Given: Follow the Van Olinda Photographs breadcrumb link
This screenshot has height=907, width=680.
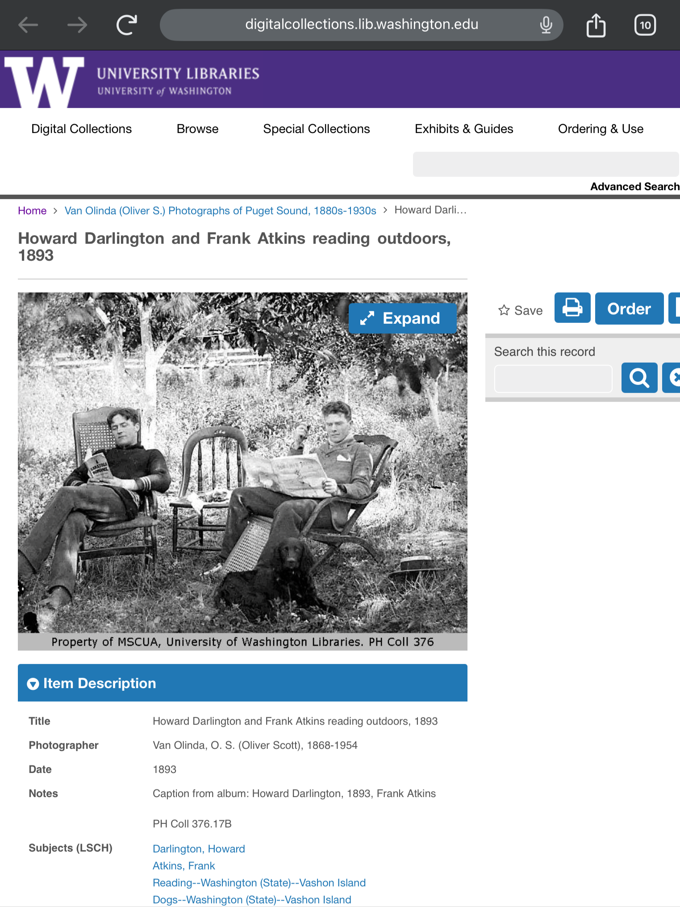Looking at the screenshot, I should coord(221,211).
